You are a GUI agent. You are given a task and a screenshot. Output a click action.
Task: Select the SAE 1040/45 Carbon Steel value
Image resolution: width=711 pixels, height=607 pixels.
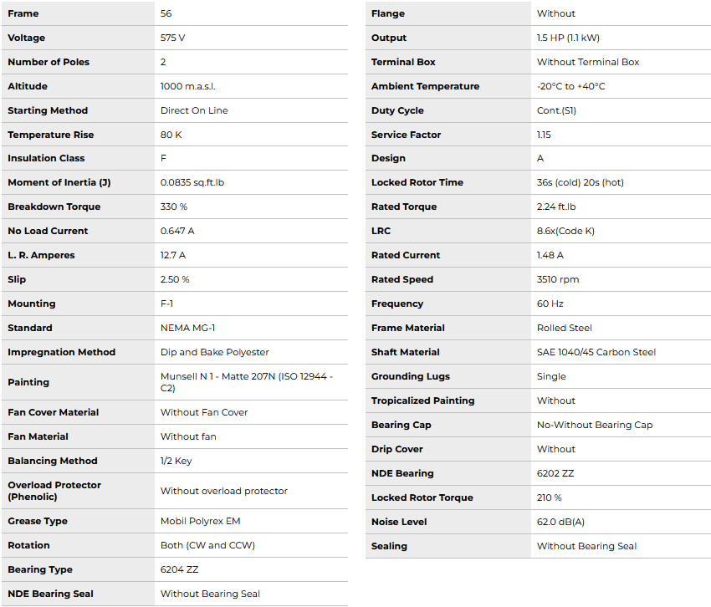(596, 352)
